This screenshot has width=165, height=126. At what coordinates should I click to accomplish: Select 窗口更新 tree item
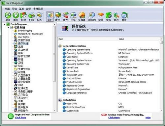pyautogui.click(x=23, y=50)
